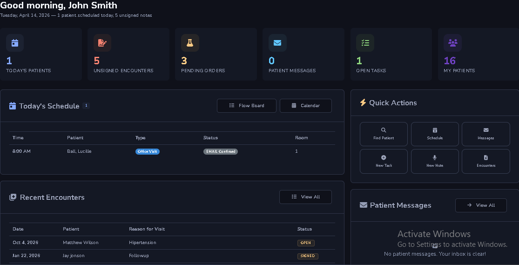Start a New Note with microphone icon

click(x=435, y=161)
